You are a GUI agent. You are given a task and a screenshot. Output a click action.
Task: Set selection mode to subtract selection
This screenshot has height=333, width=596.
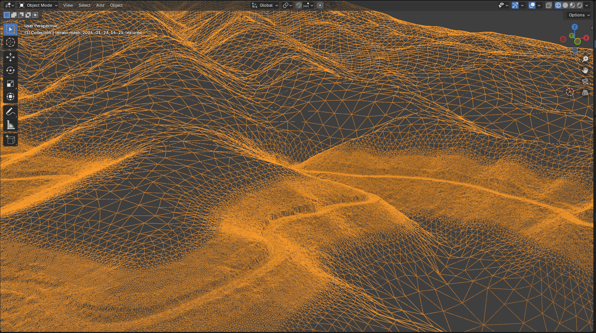pyautogui.click(x=21, y=15)
